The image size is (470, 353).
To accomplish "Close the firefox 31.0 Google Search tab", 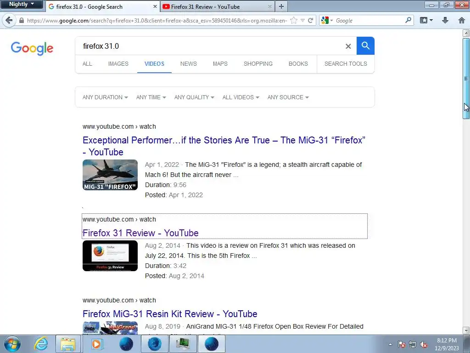I will coord(155,6).
